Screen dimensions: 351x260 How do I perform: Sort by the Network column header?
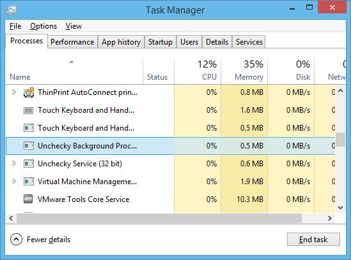click(x=330, y=71)
